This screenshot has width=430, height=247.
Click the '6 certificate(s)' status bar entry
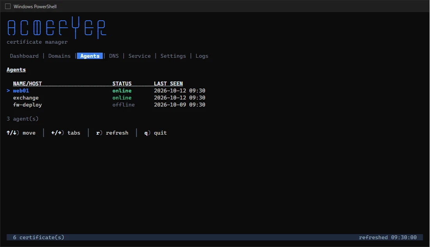pos(38,237)
